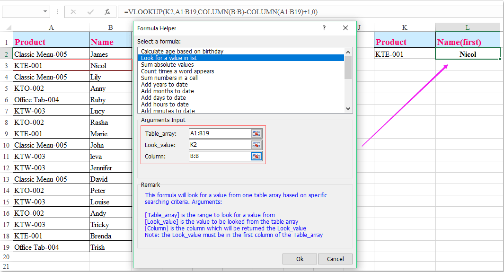Click cell B18 containing Brenda
This screenshot has height=272, width=504.
click(110, 236)
